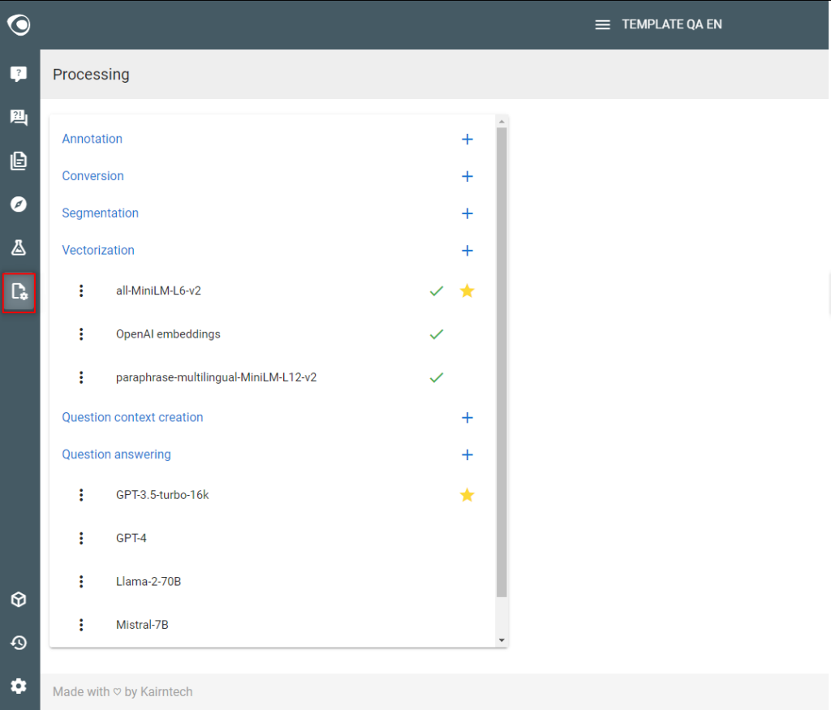Click the Made with ♡ by Kairntech footer
This screenshot has width=831, height=710.
(123, 692)
